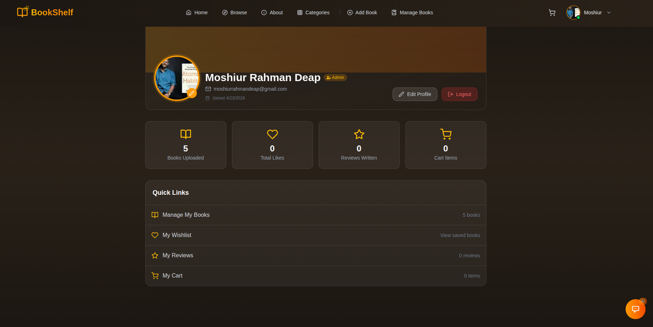
Task: Click the Admin badge
Action: (x=336, y=78)
